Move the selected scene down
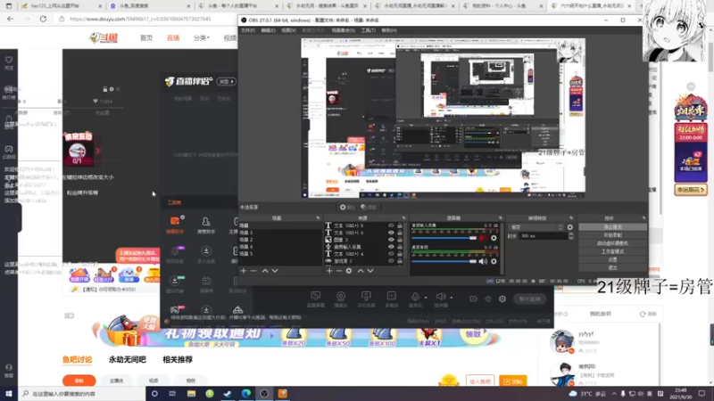The height and width of the screenshot is (401, 714). (x=275, y=271)
